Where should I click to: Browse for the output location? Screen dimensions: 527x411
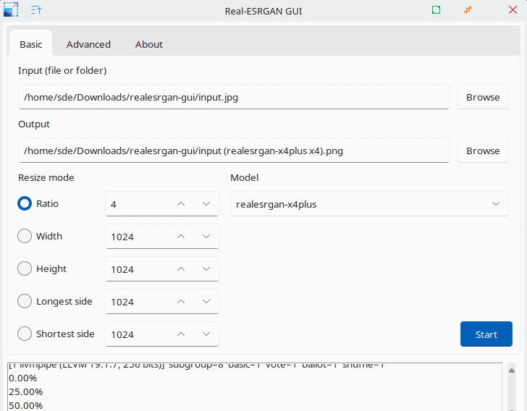[483, 151]
